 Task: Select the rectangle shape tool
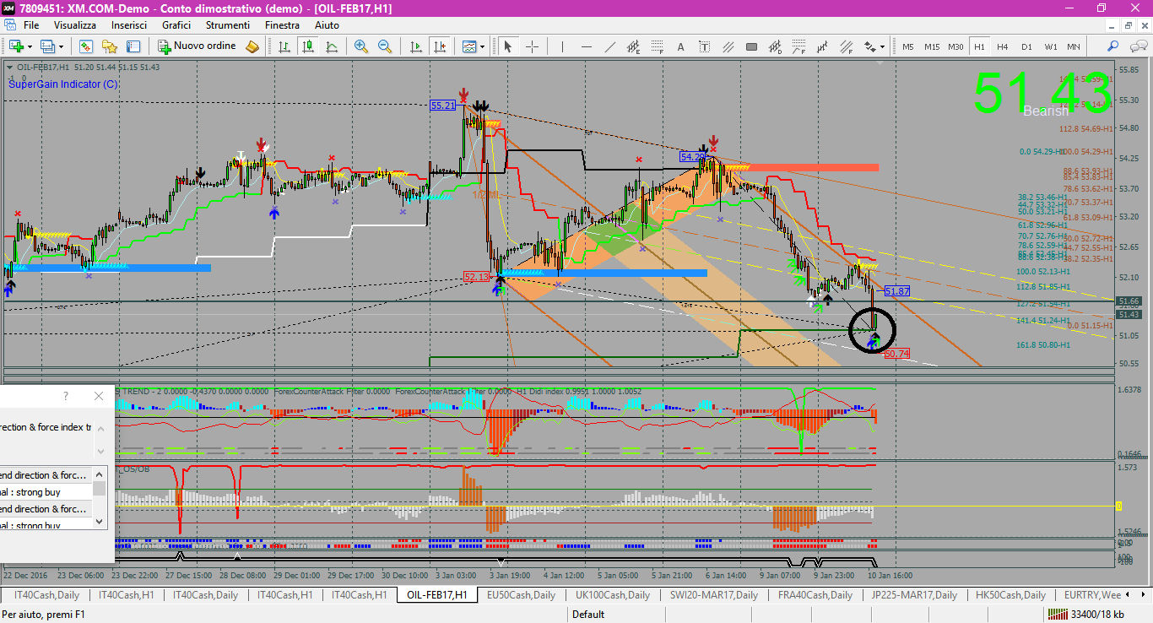tap(752, 46)
